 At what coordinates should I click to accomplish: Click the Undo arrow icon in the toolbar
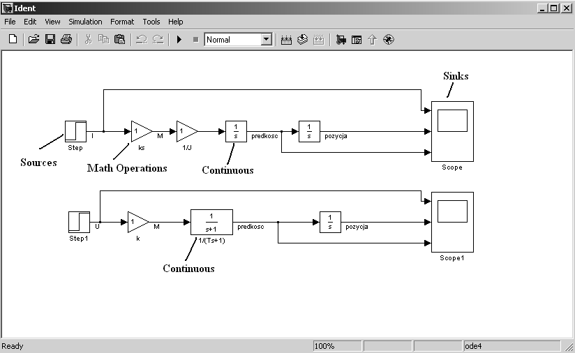click(142, 40)
